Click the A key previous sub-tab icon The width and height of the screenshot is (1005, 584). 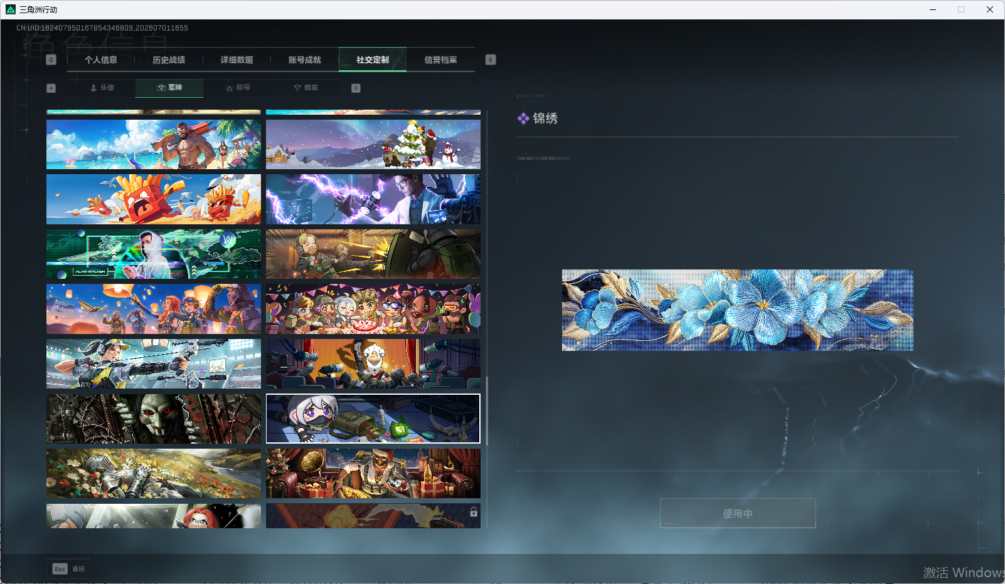tap(51, 88)
